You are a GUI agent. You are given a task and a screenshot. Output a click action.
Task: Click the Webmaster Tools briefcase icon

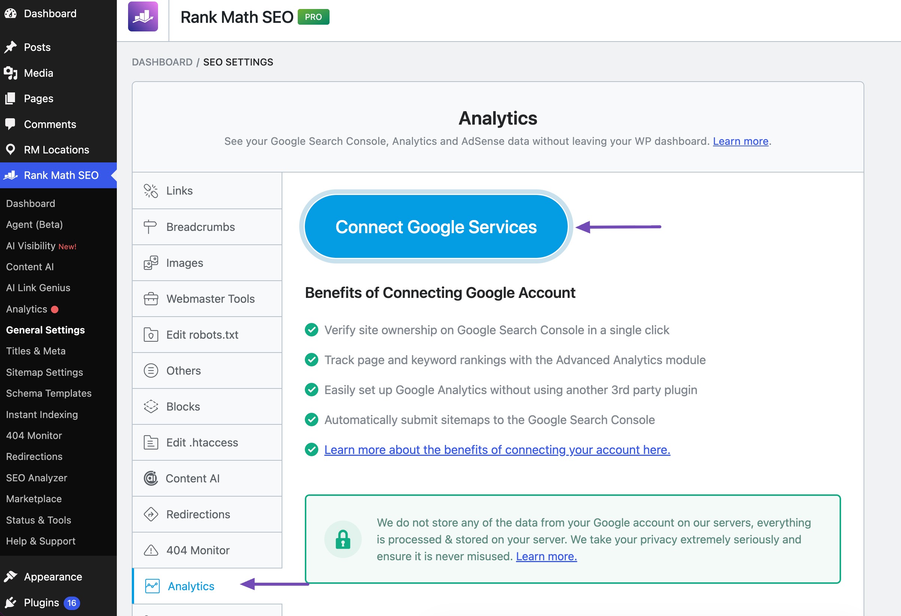point(151,299)
